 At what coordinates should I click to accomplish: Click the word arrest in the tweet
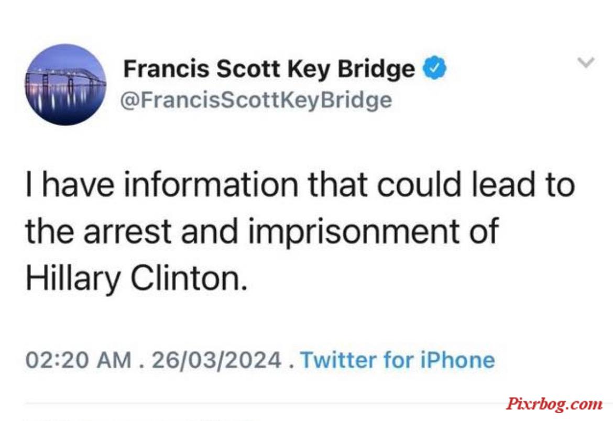point(127,231)
